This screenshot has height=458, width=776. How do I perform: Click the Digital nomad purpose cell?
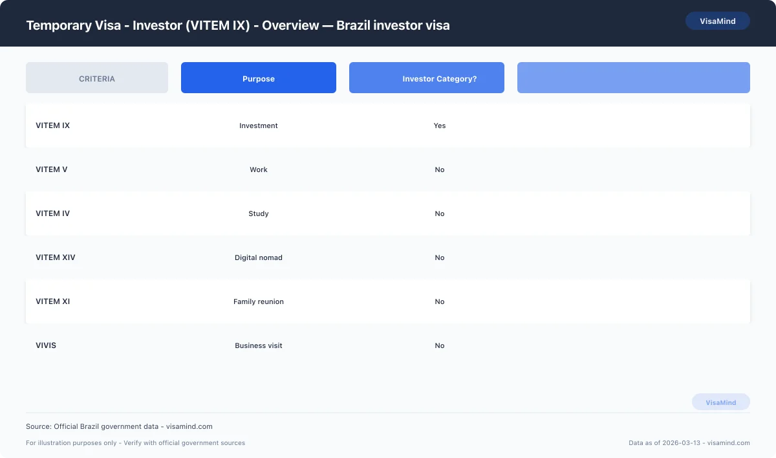click(x=259, y=257)
